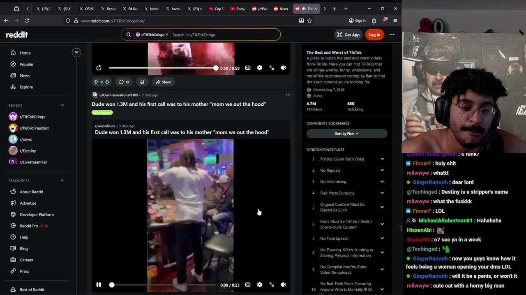This screenshot has height=295, width=526.
Task: Click the Reddit logo
Action: tap(17, 35)
